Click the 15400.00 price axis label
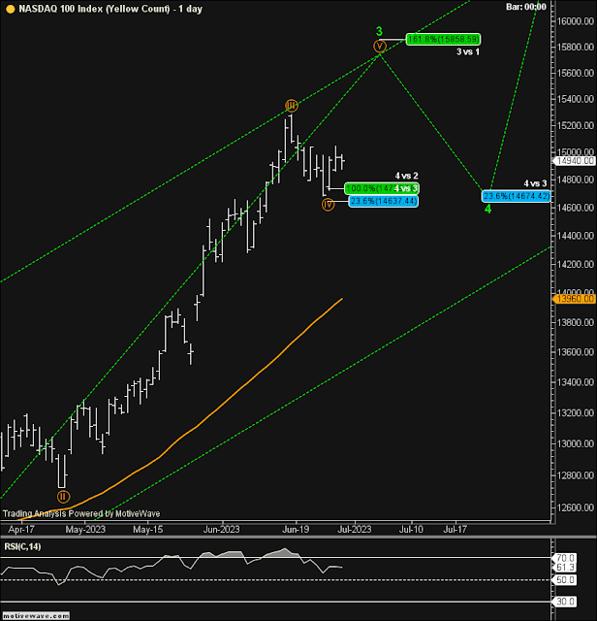The height and width of the screenshot is (621, 597). click(x=576, y=99)
